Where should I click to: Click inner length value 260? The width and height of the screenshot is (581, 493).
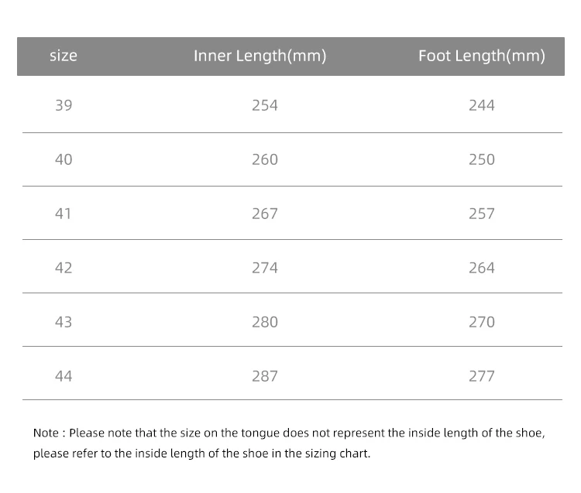[264, 159]
